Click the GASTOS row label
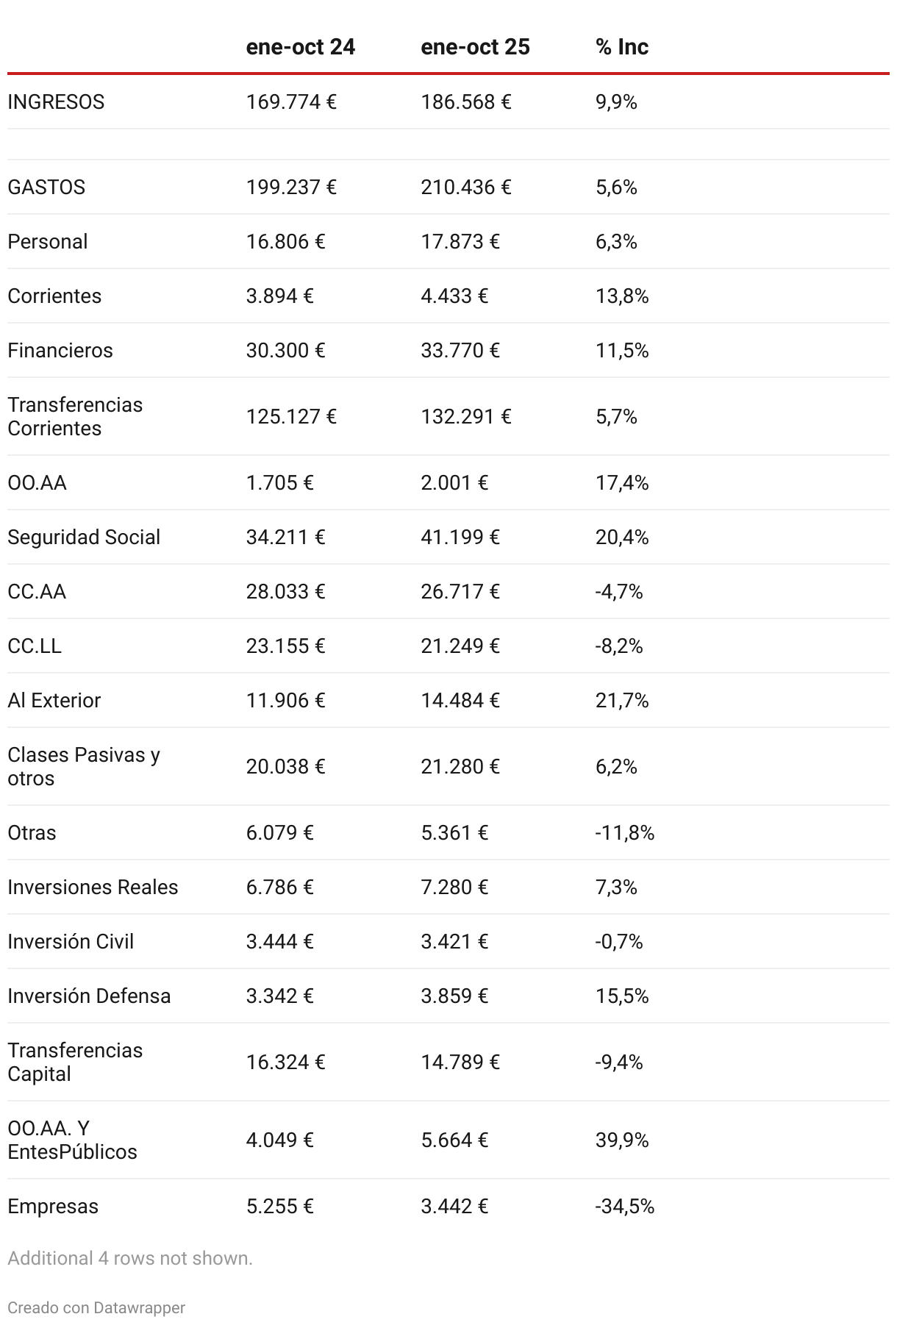Image resolution: width=897 pixels, height=1325 pixels. coord(46,187)
